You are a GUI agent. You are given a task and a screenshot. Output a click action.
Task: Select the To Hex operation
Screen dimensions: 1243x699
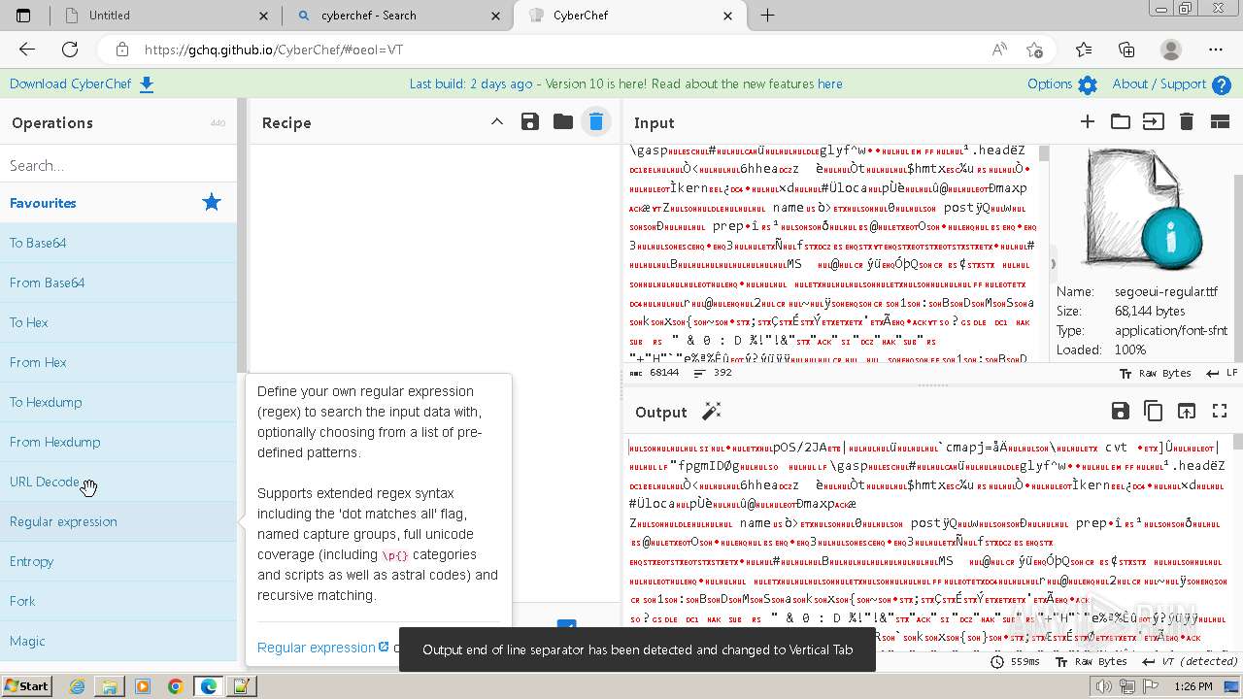pos(118,322)
